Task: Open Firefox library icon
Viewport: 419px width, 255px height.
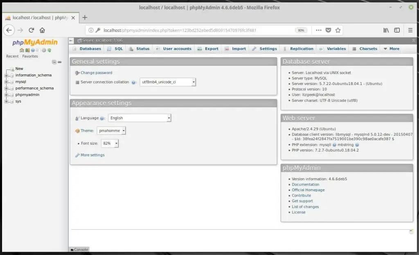Action: pyautogui.click(x=386, y=30)
